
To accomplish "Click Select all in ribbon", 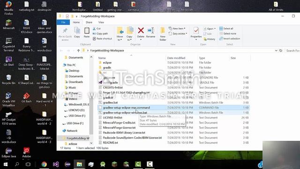I will click(226, 29).
